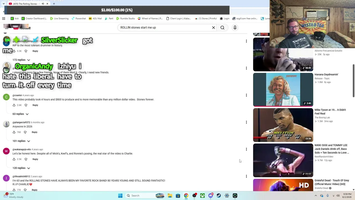Screen dimensions: 355x200
Task: Open the weather widget showing 73°F
Action: (14, 196)
